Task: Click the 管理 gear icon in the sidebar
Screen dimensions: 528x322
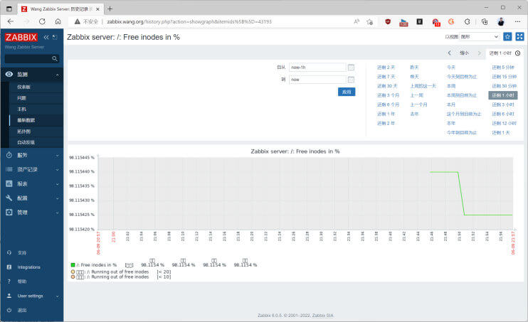Action: click(9, 213)
